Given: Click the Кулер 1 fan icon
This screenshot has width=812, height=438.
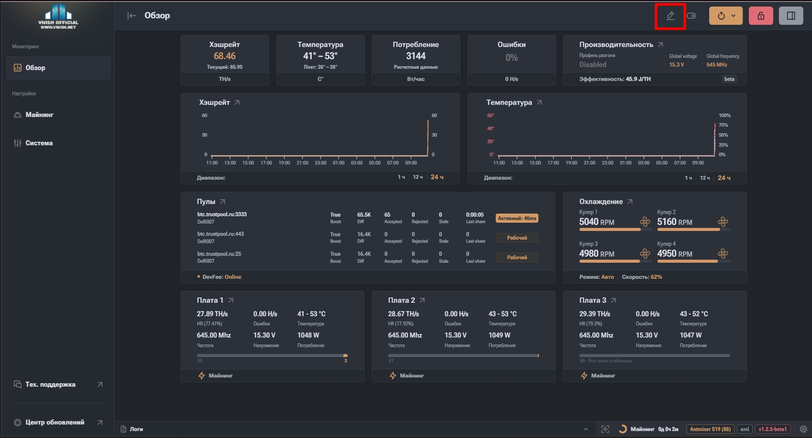Looking at the screenshot, I should click(645, 222).
